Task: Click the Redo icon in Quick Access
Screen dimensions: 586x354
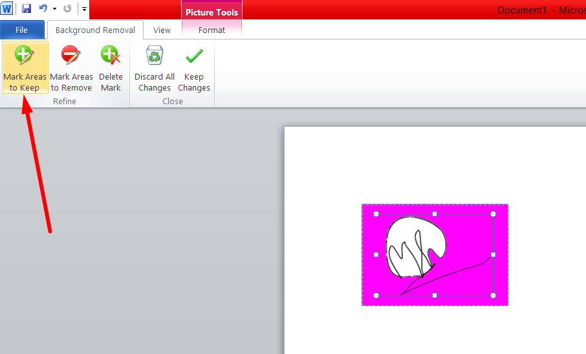Action: tap(67, 9)
